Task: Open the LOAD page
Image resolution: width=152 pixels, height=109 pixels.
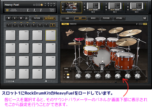Action: click(67, 18)
